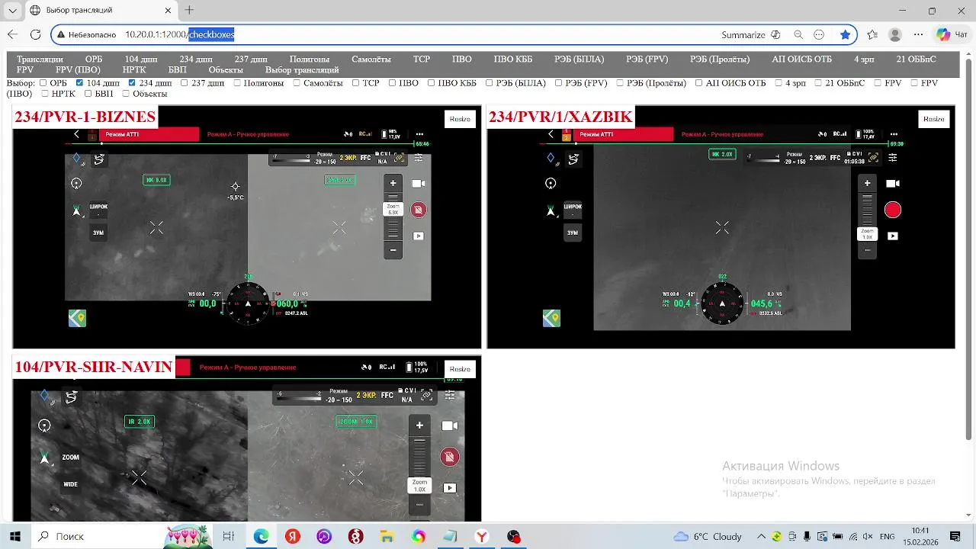The width and height of the screenshot is (976, 549).
Task: Go to the РЭБ (Пролёты) navigation item
Action: pos(721,59)
